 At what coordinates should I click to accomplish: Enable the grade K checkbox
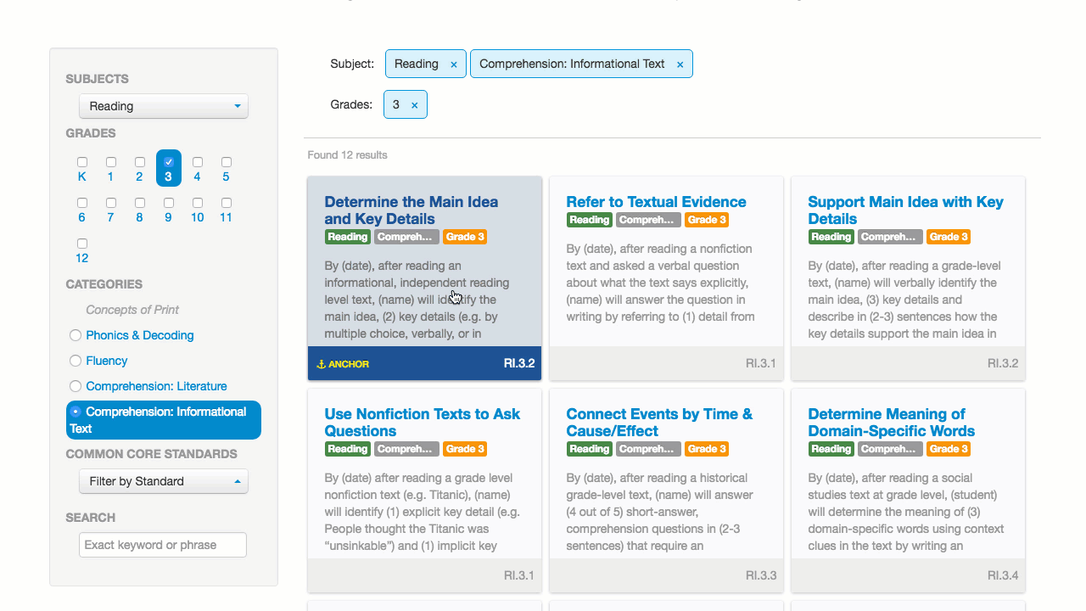[82, 162]
